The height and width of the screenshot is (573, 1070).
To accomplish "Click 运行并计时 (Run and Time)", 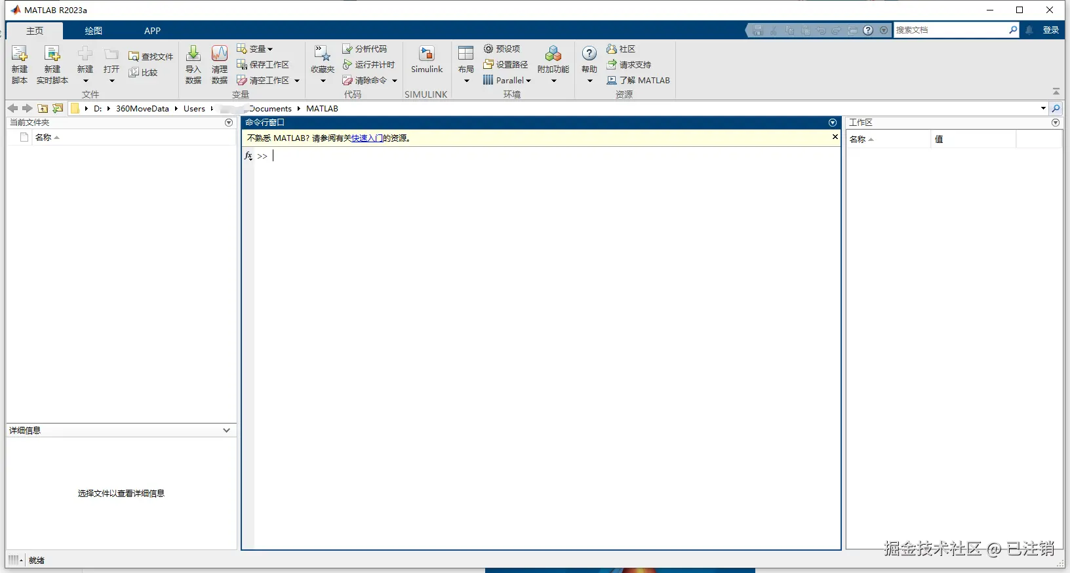I will click(368, 64).
